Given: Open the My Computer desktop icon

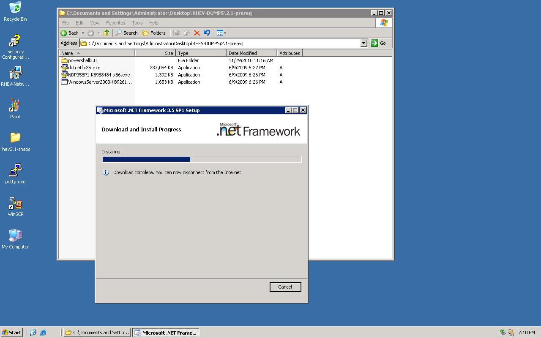Looking at the screenshot, I should [x=15, y=239].
